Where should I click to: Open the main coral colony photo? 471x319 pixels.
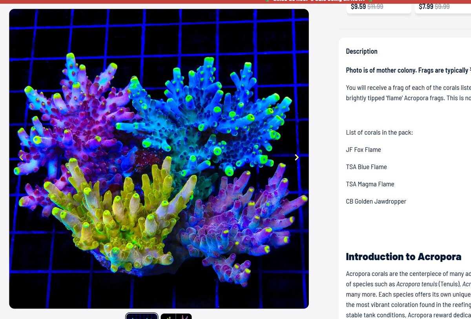(159, 159)
